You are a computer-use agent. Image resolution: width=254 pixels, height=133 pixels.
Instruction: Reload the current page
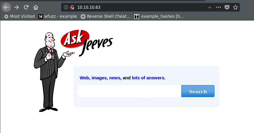click(26, 7)
